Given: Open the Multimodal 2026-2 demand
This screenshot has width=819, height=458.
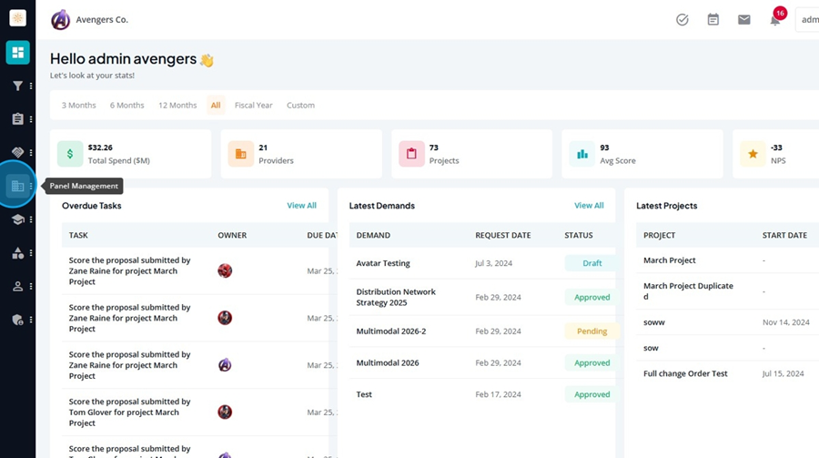Looking at the screenshot, I should (x=391, y=331).
